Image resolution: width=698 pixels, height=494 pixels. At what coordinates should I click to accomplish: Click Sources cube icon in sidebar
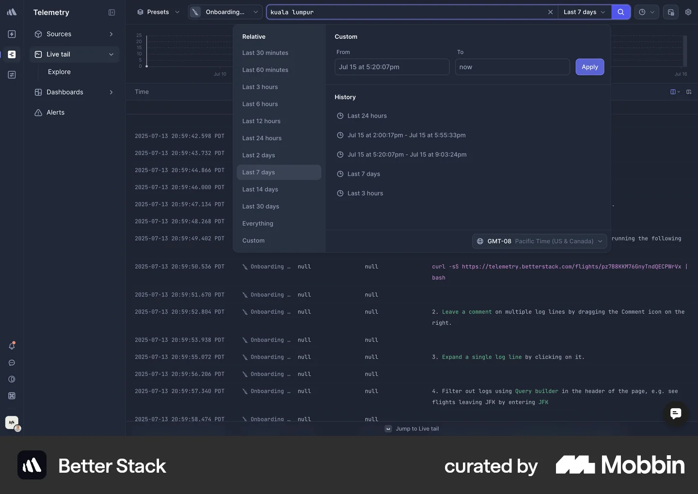(x=38, y=34)
